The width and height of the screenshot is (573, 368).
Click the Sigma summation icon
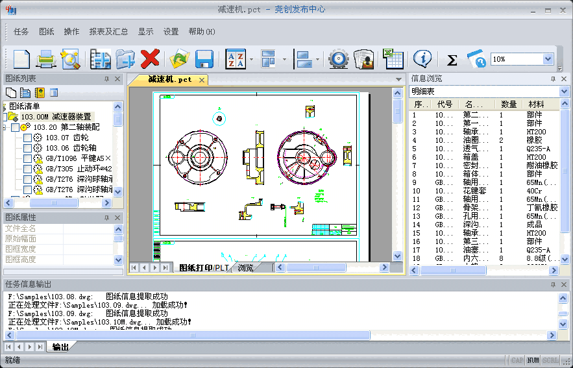coord(452,60)
